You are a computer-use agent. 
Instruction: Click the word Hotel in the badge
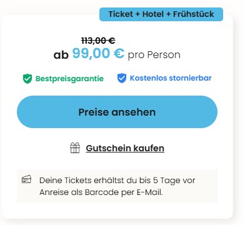(x=153, y=14)
